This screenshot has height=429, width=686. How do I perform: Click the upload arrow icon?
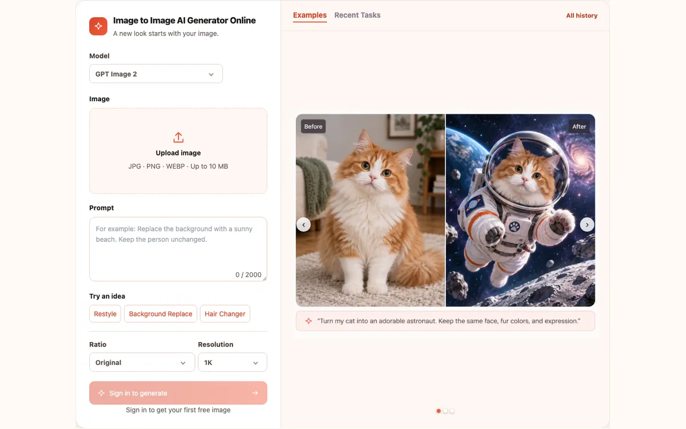178,138
